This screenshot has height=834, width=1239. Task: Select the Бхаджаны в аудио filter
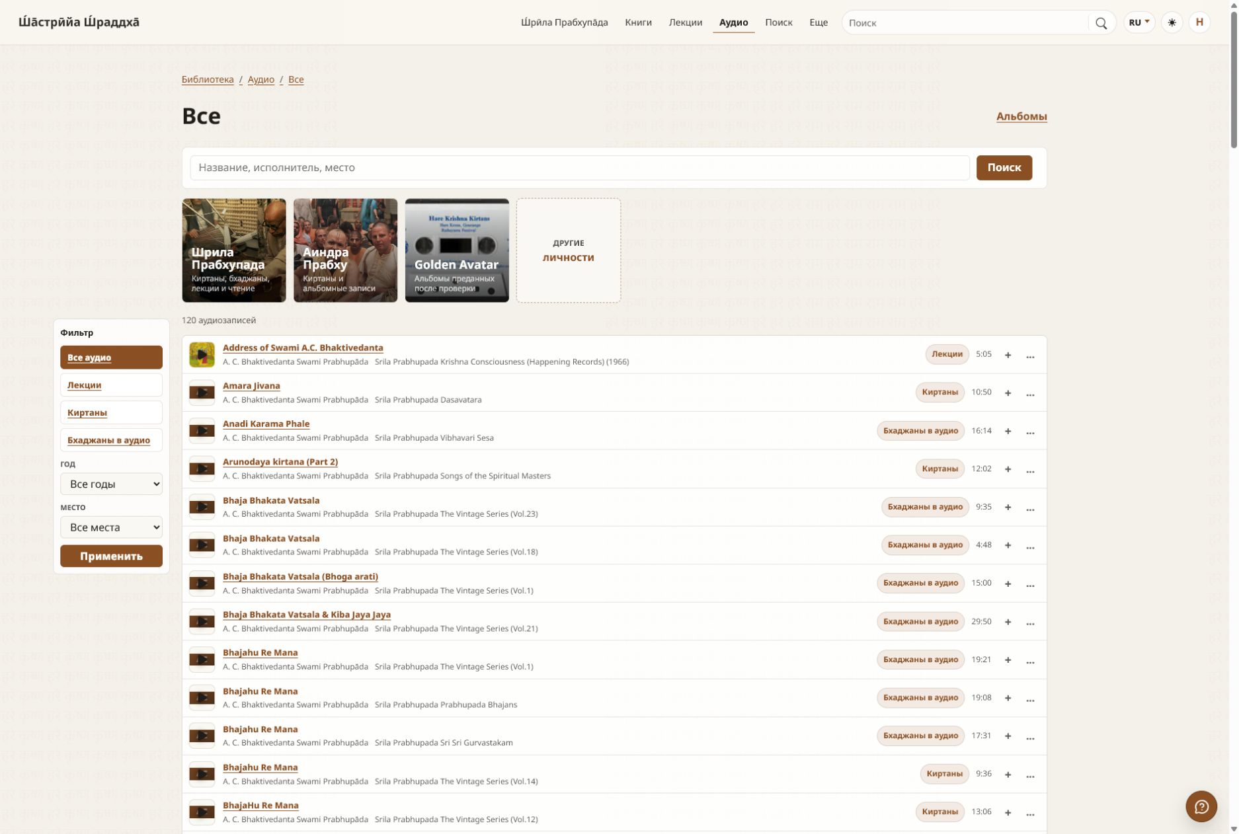(111, 440)
